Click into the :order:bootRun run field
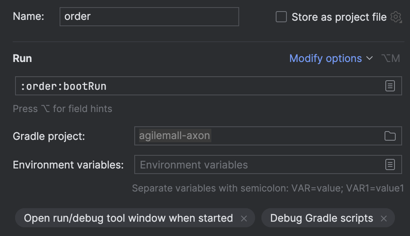 click(199, 86)
